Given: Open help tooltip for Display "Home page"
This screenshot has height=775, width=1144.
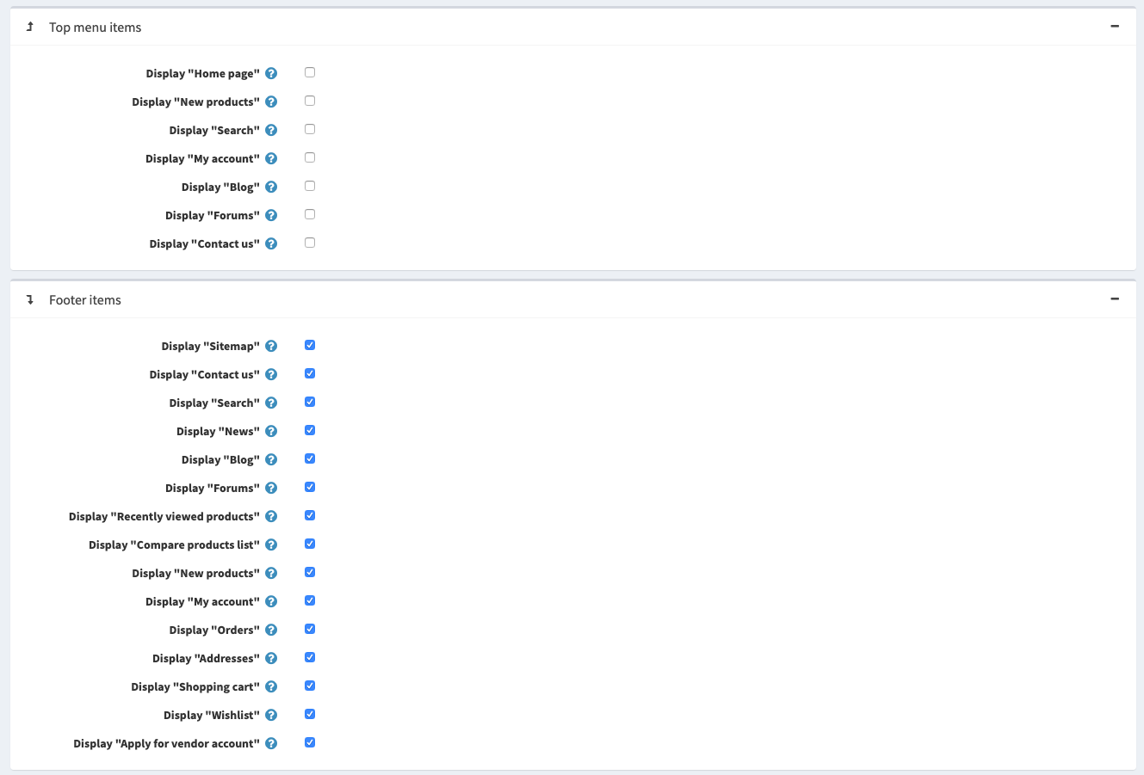Looking at the screenshot, I should click(271, 73).
